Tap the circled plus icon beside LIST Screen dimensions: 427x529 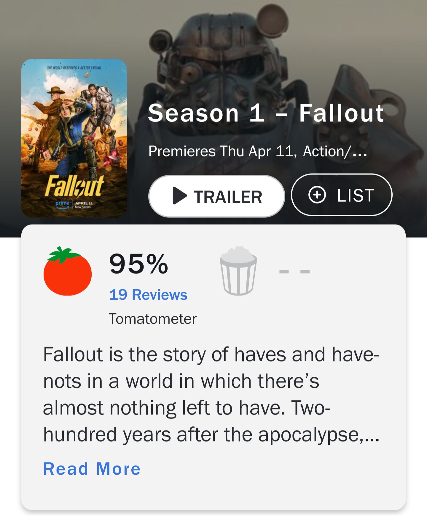(x=317, y=195)
